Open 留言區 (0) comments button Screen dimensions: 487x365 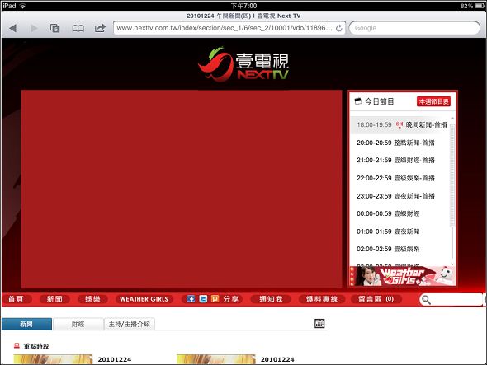coord(376,299)
